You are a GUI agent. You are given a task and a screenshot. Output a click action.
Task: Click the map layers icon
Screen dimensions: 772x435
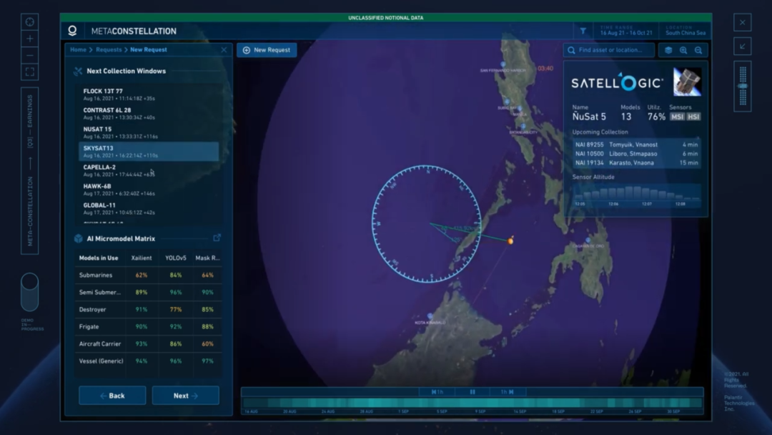click(x=668, y=50)
